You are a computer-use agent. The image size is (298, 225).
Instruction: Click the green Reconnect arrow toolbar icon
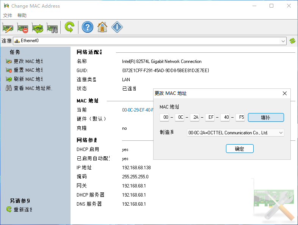69,27
